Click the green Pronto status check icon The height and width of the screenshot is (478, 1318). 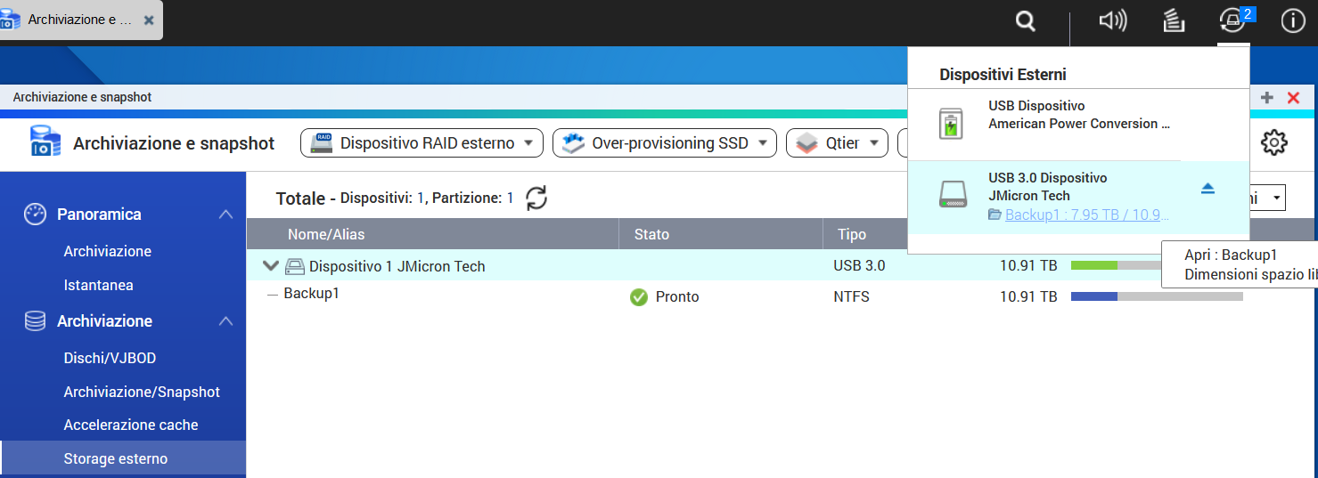pos(639,297)
